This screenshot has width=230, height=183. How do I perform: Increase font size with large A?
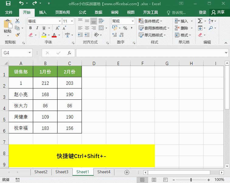point(57,28)
